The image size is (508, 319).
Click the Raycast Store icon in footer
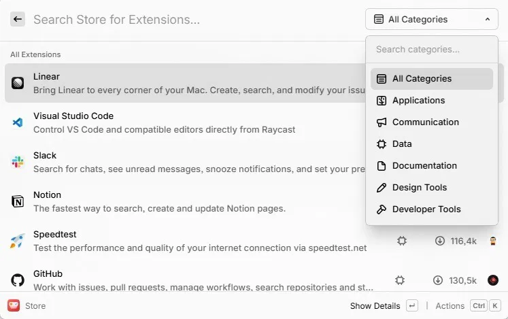click(14, 305)
